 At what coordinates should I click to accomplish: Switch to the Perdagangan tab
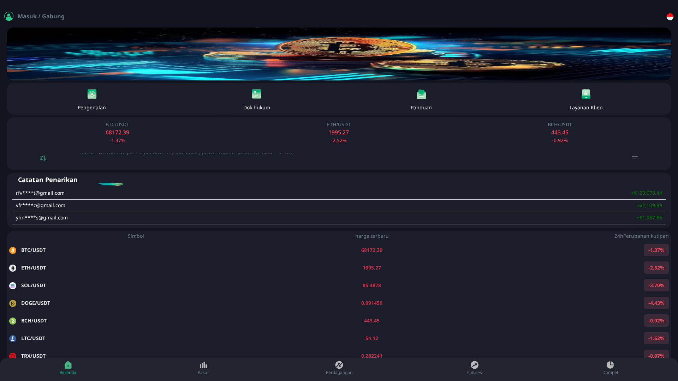(x=339, y=368)
